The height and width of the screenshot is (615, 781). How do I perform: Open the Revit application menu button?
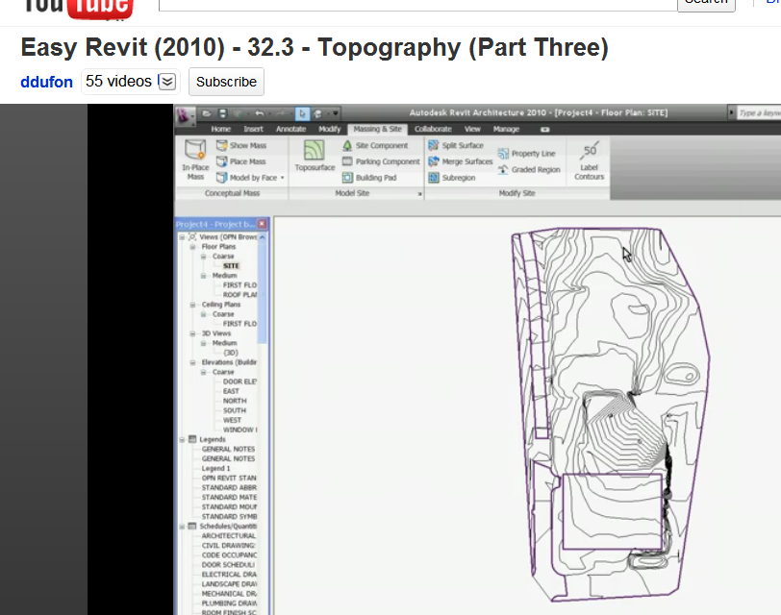click(x=185, y=115)
